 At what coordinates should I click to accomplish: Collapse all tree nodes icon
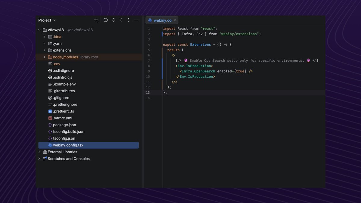click(121, 20)
